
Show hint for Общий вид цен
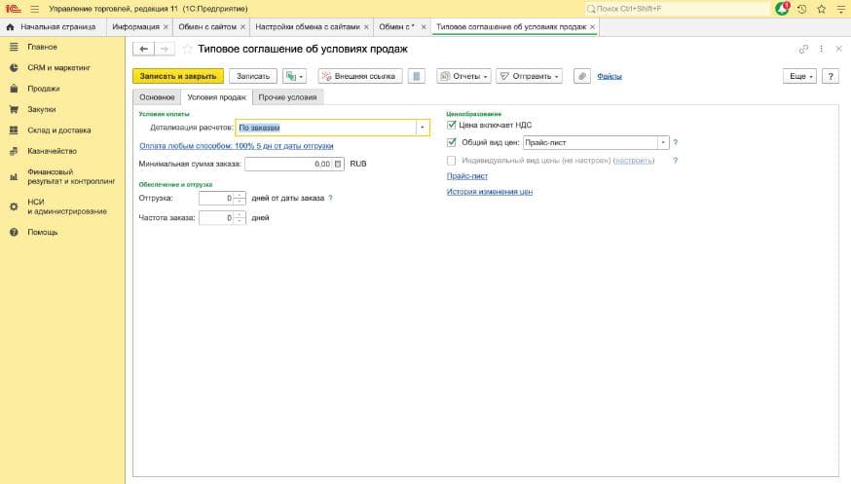click(675, 142)
